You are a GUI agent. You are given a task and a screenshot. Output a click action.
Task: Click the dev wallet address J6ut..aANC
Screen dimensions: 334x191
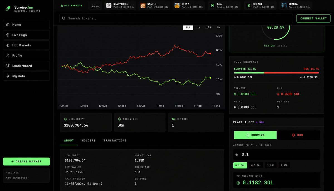(74, 172)
